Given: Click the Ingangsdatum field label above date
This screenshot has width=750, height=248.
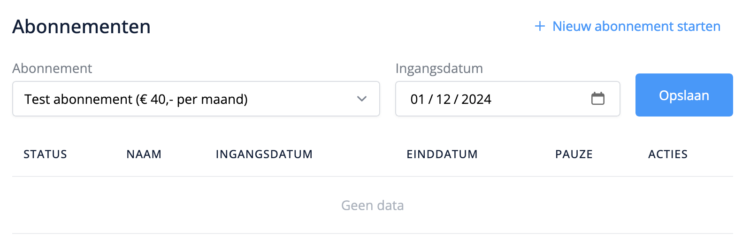Looking at the screenshot, I should 439,68.
